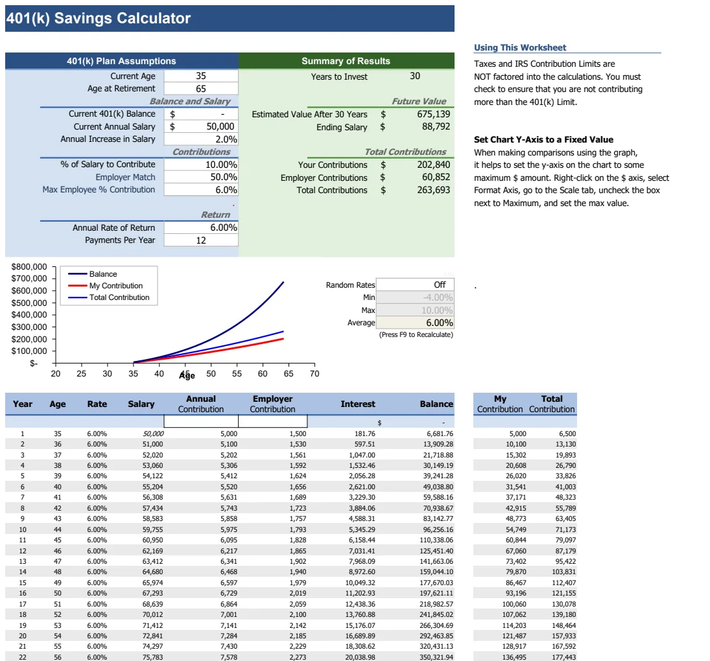Select the Years to Invest value 30
Viewport: 710px width, 661px height.
point(415,76)
